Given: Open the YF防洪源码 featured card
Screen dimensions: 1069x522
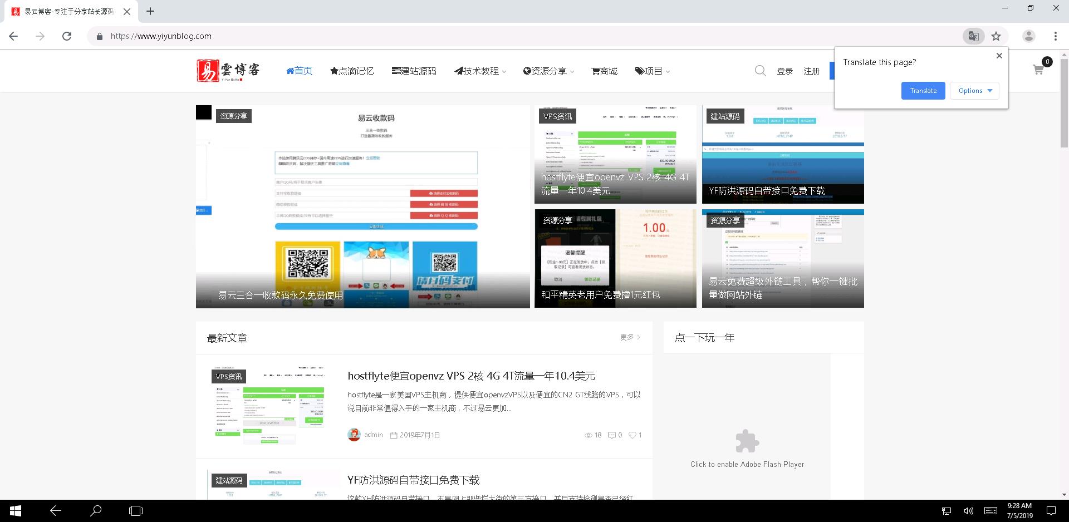Looking at the screenshot, I should coord(783,154).
